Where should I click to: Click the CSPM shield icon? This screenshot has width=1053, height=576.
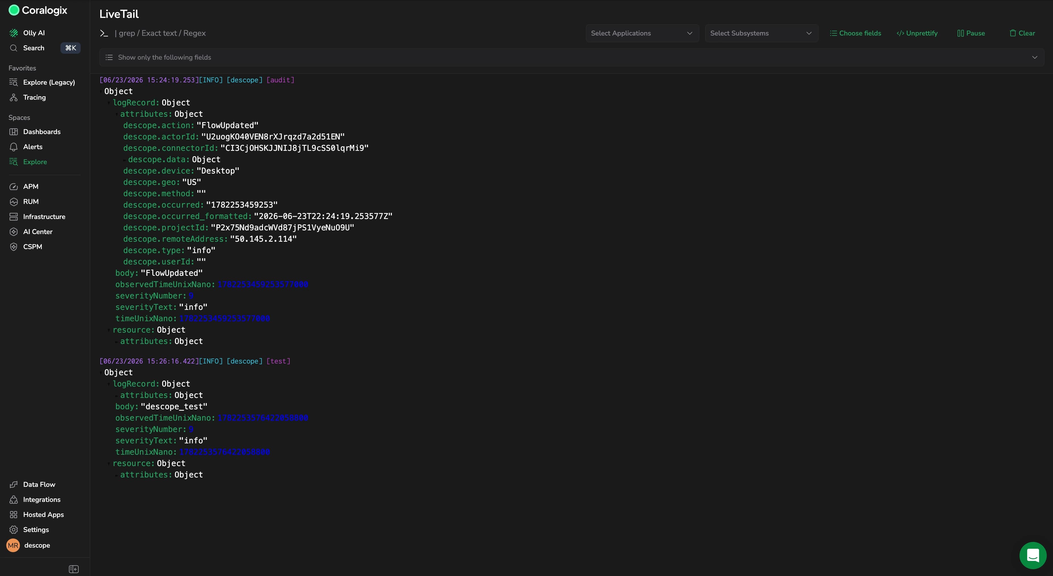coord(14,247)
